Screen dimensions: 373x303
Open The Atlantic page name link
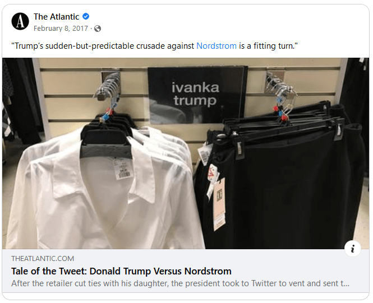56,17
